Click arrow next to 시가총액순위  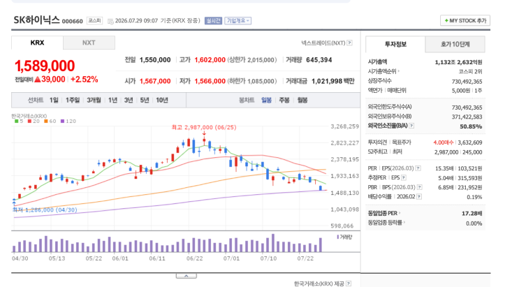click(x=398, y=71)
